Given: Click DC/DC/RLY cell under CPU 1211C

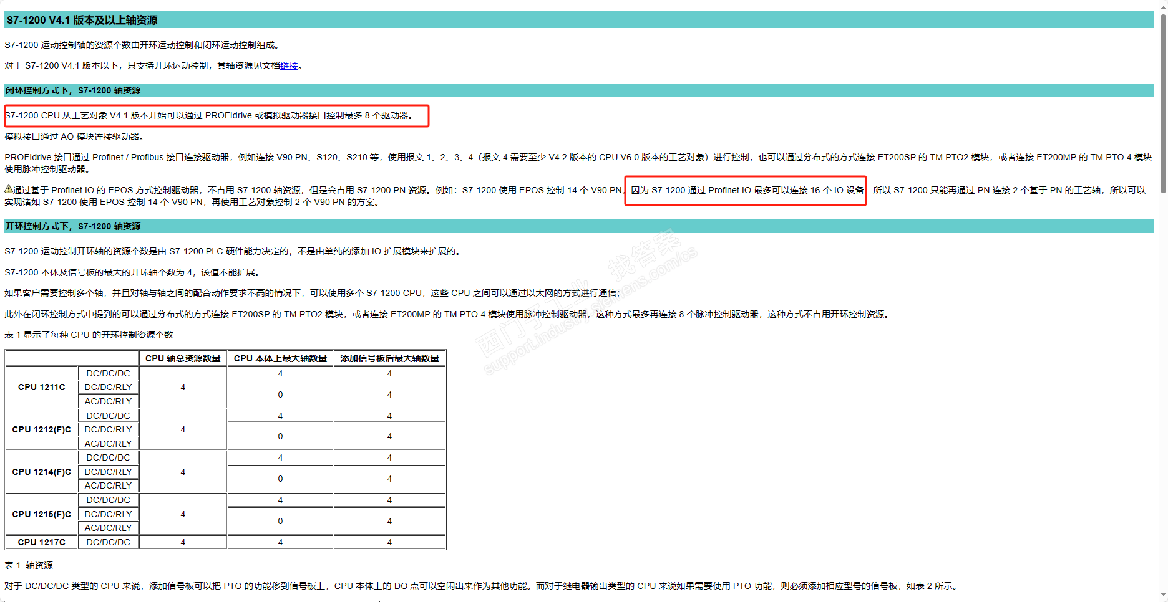Looking at the screenshot, I should [x=109, y=387].
